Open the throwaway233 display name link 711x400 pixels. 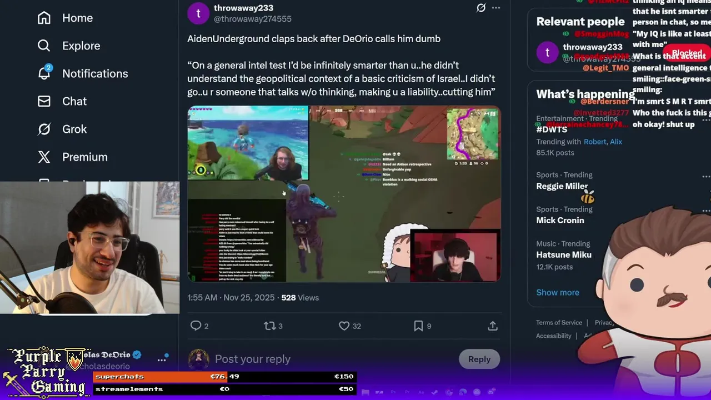point(243,8)
